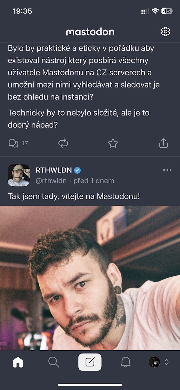Open replies on the post with 17 comments
This screenshot has width=180, height=390.
point(18,143)
